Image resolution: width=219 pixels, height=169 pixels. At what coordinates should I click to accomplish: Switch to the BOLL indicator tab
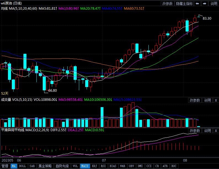[22, 166]
